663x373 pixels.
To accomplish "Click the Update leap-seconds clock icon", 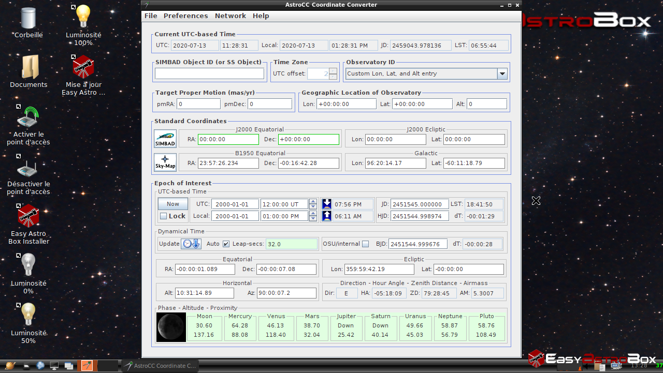I will pos(191,244).
